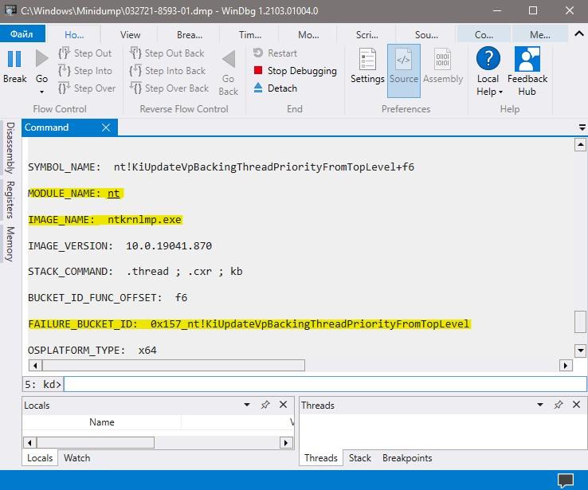Pin the Threads panel
588x490 pixels.
559,405
